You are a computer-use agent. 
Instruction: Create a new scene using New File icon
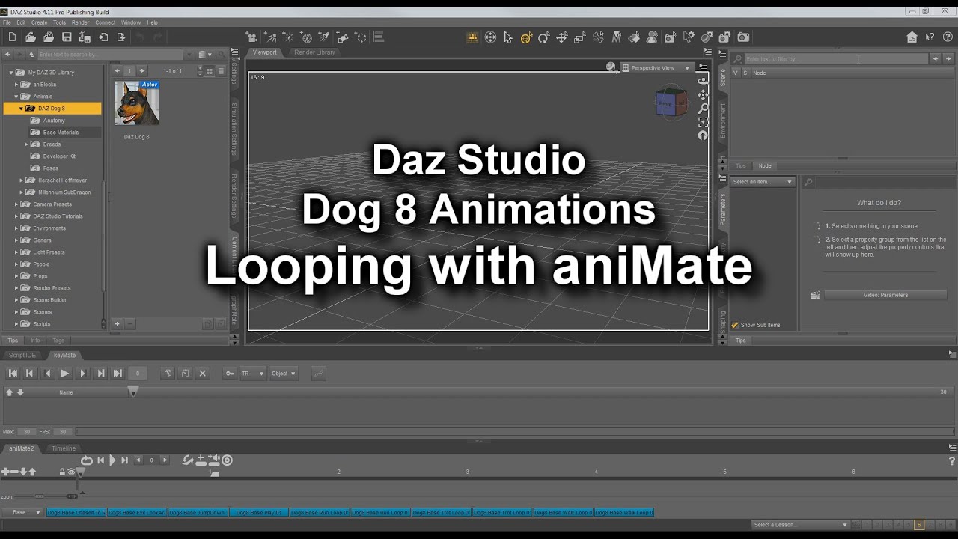(x=12, y=37)
